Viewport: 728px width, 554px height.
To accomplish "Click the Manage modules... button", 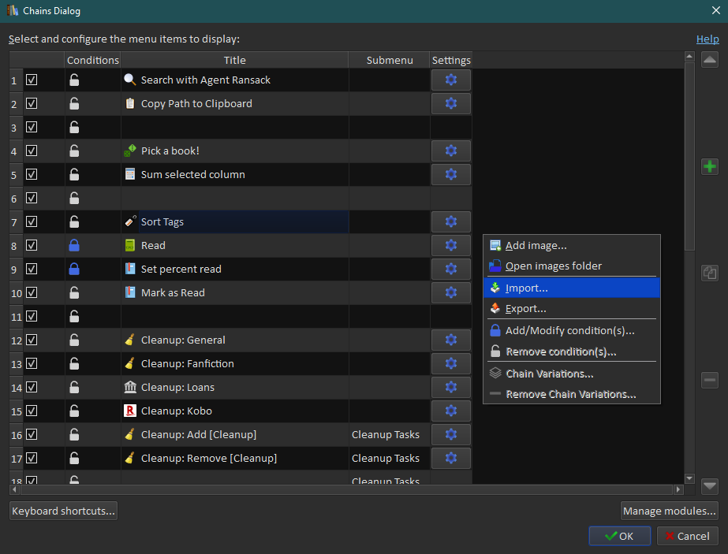I will [x=670, y=511].
